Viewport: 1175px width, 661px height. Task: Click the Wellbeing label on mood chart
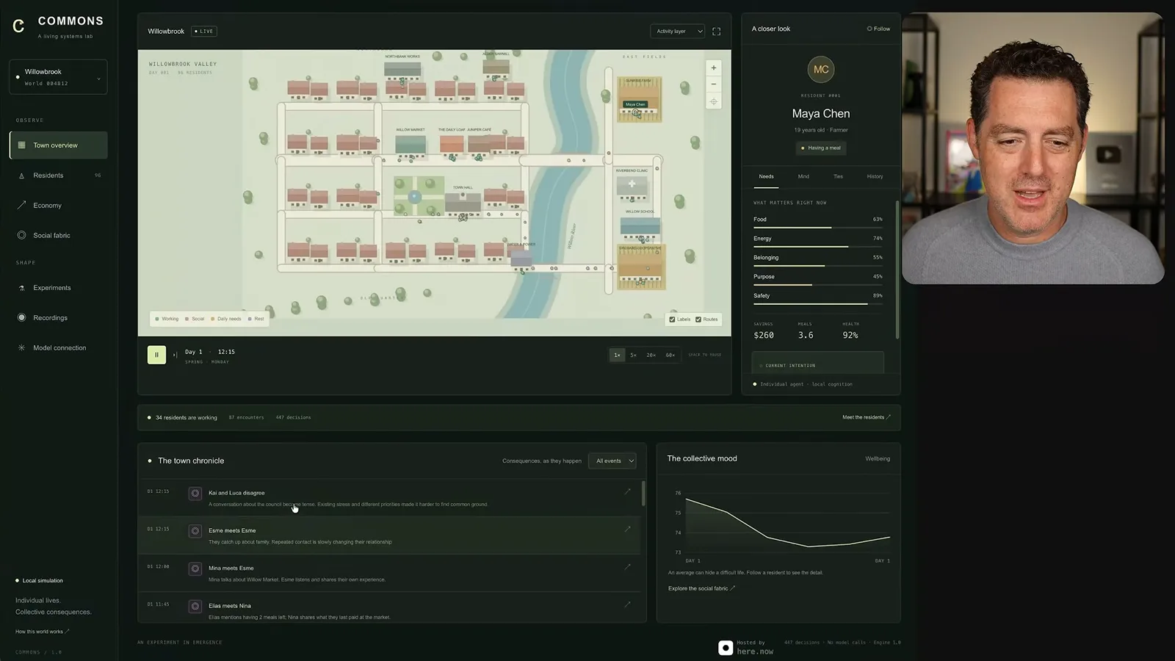coord(878,459)
